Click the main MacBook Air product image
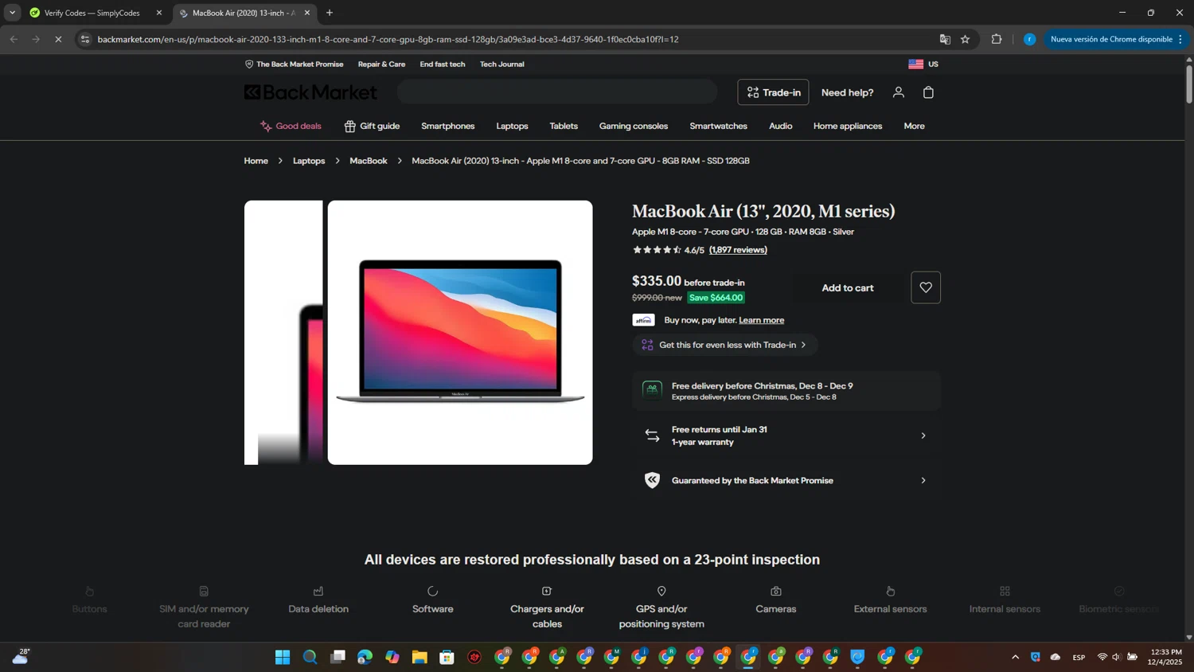Screen dimensions: 1194x672 click(460, 332)
